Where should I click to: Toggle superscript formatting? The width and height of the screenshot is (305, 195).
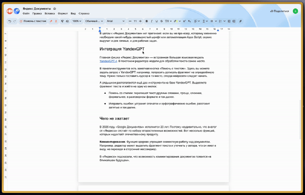(x=184, y=21)
